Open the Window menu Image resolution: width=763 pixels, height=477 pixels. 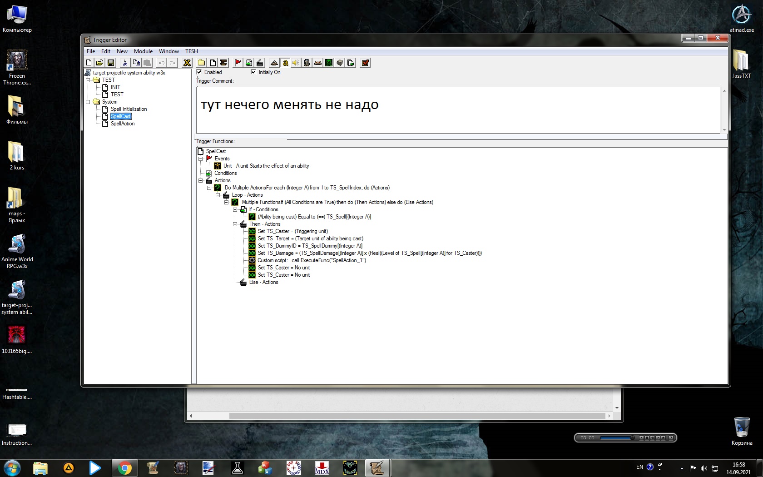coord(169,51)
